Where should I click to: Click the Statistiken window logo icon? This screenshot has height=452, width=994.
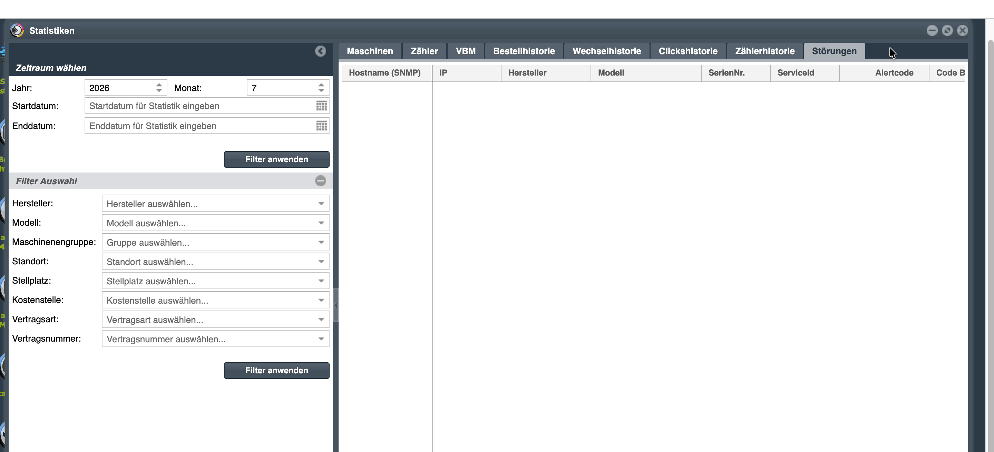(x=17, y=30)
